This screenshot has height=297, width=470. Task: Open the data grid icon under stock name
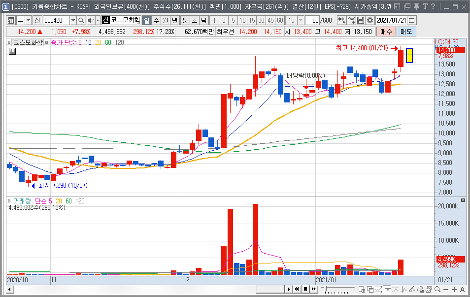pyautogui.click(x=12, y=51)
